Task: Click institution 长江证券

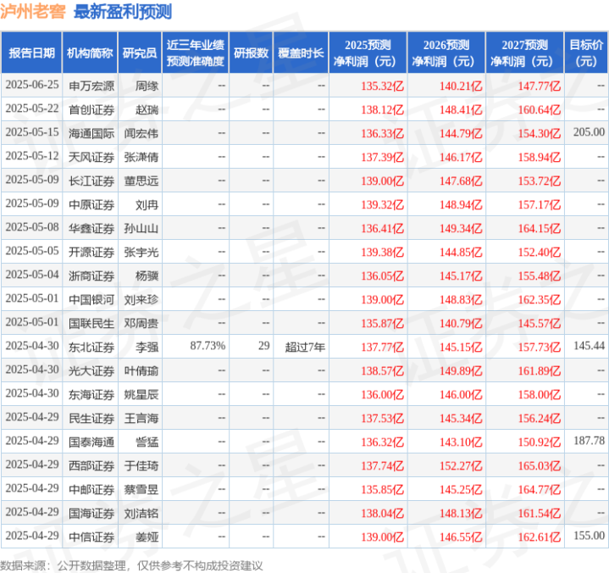Action: click(x=91, y=181)
